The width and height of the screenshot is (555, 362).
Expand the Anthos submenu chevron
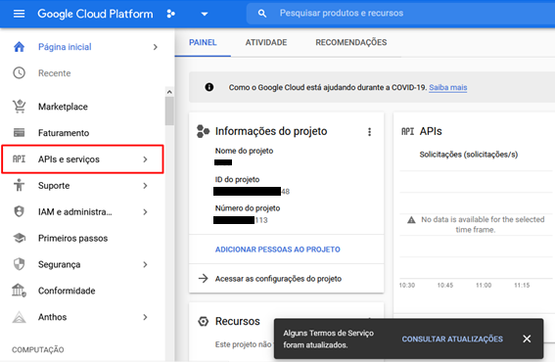coord(145,317)
